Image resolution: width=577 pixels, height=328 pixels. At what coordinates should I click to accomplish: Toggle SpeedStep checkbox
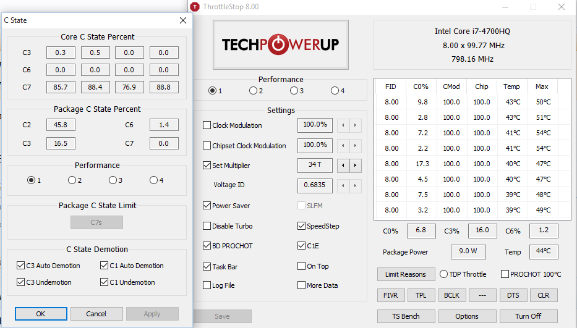click(301, 226)
